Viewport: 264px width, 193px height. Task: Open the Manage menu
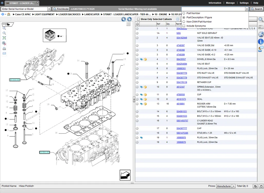[x=230, y=3]
